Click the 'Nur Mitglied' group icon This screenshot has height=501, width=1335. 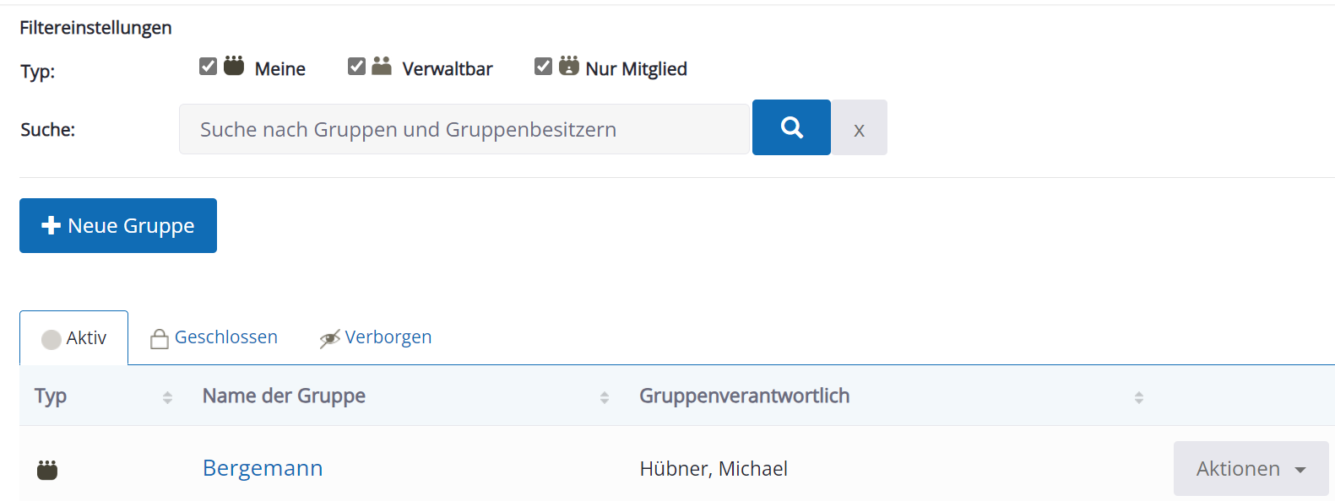(569, 66)
